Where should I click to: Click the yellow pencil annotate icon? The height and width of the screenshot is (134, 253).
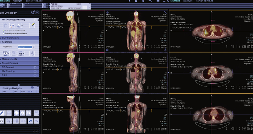pyautogui.click(x=32, y=26)
